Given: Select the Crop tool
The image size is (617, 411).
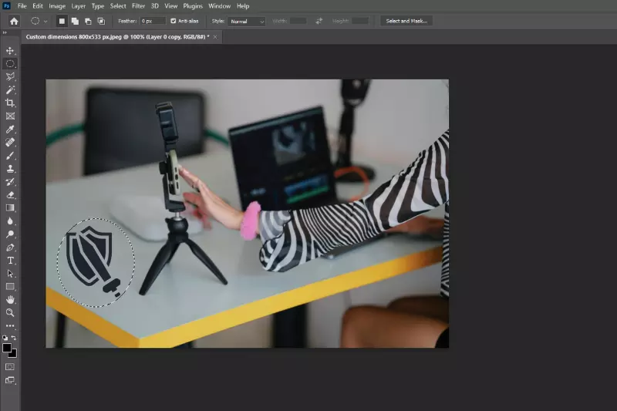Looking at the screenshot, I should (x=10, y=103).
